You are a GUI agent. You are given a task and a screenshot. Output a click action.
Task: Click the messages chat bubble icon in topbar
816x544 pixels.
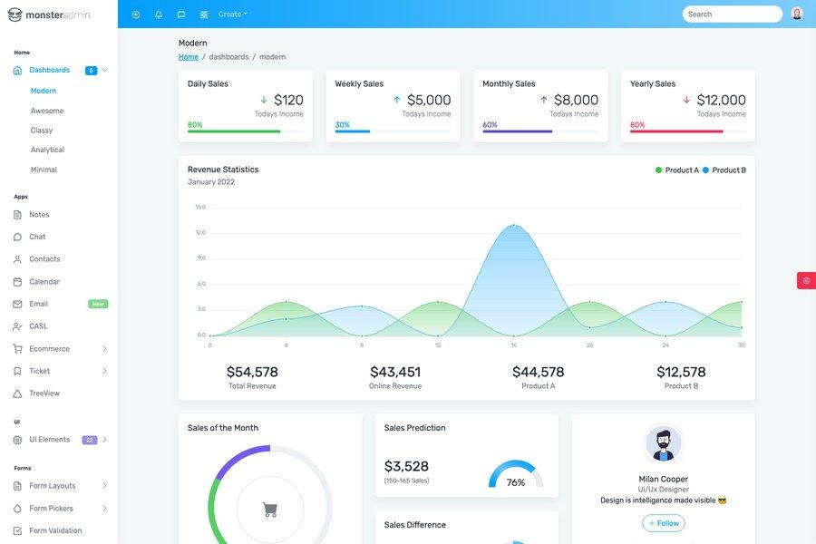pyautogui.click(x=179, y=13)
